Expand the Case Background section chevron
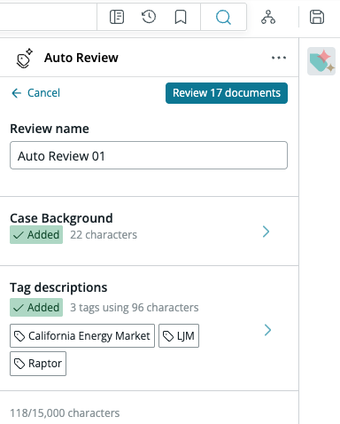340x424 pixels. (266, 232)
